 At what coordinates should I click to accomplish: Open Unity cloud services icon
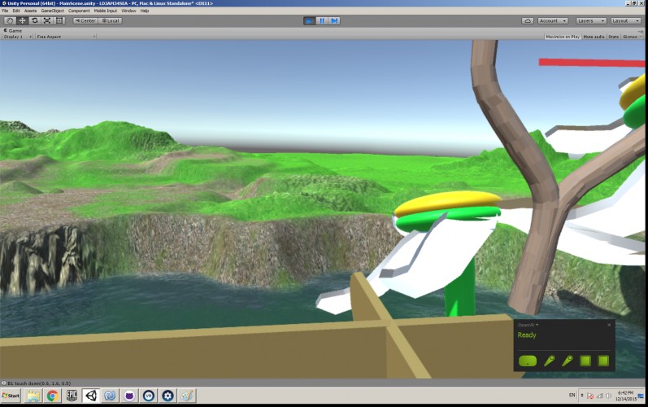click(528, 20)
